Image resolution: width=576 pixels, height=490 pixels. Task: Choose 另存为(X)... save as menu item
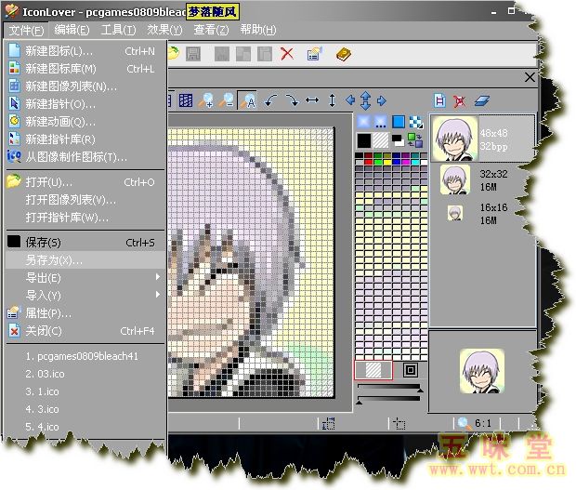point(55,259)
